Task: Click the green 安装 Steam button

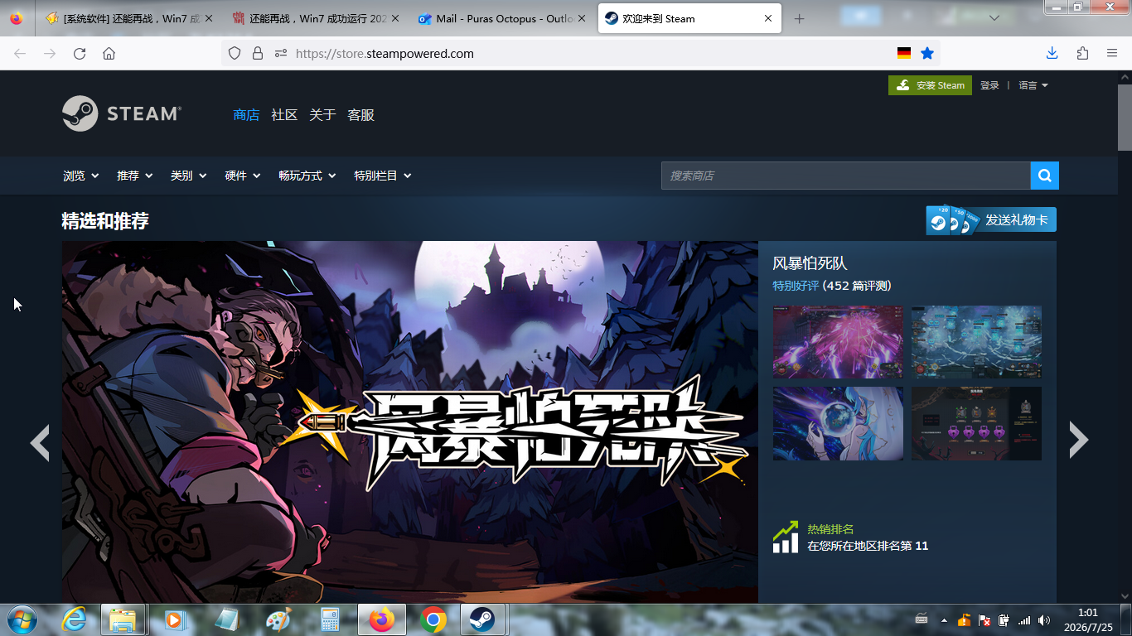Action: (930, 85)
